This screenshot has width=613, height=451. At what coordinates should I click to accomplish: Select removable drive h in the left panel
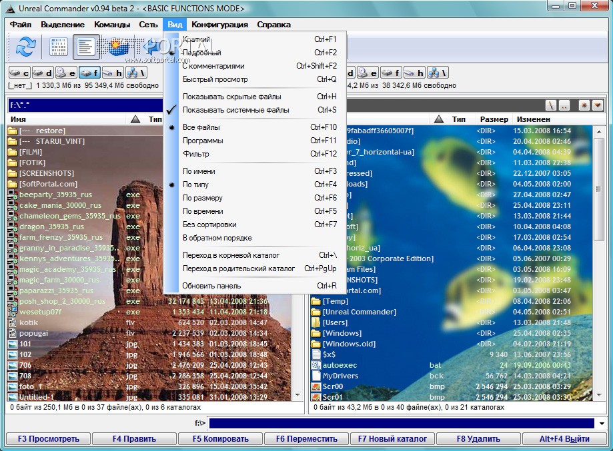(x=113, y=73)
